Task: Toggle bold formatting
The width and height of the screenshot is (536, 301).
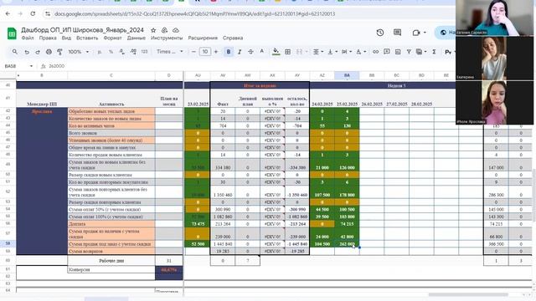Action: (x=229, y=52)
